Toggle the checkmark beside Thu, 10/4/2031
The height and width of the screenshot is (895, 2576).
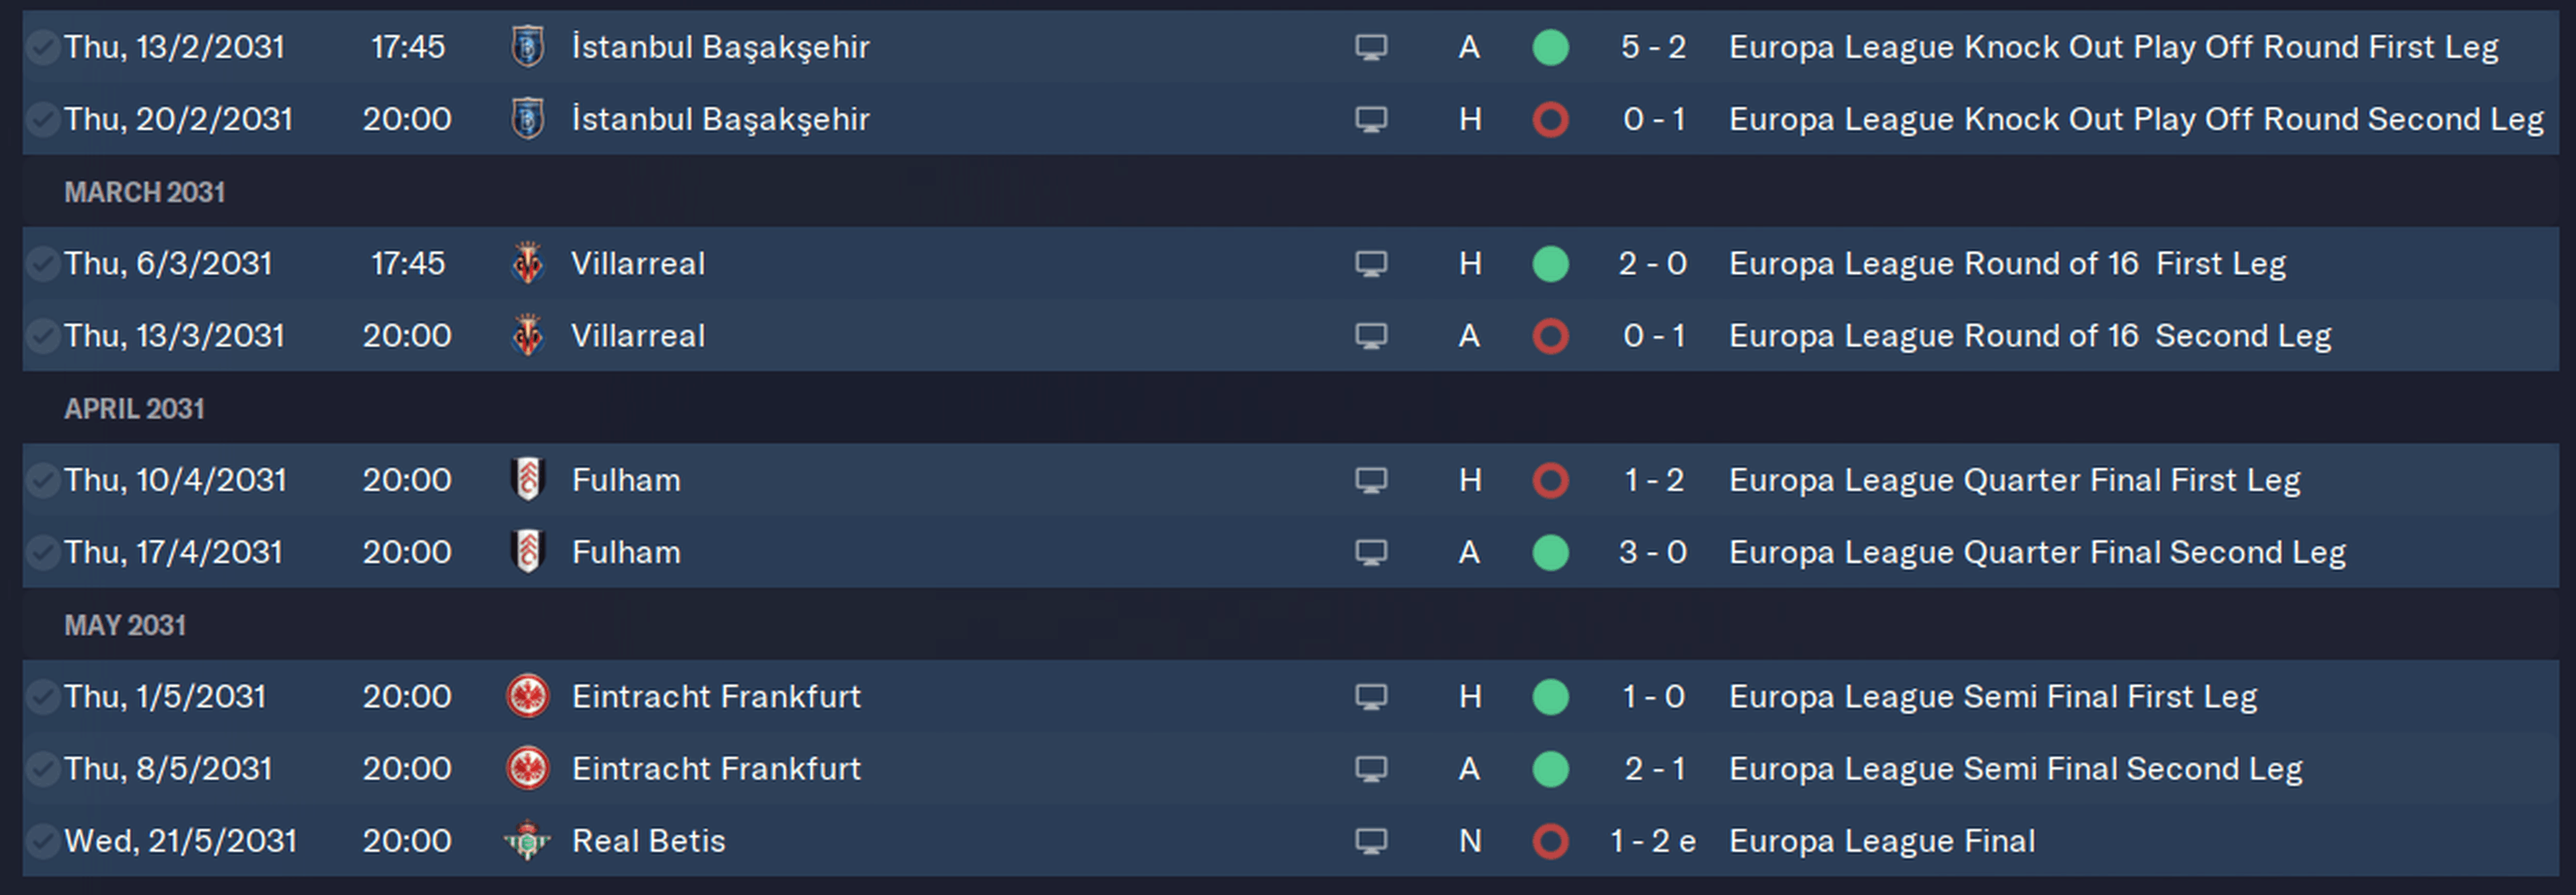pyautogui.click(x=42, y=480)
